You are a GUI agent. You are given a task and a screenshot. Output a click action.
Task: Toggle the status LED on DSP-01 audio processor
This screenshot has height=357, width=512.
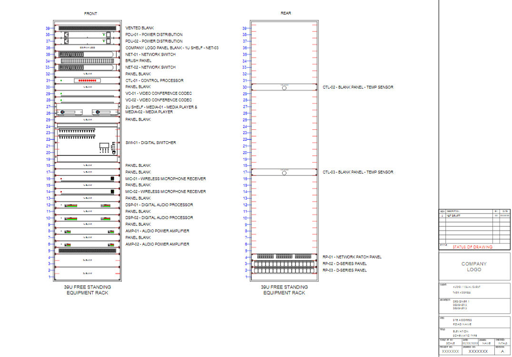tap(70, 206)
